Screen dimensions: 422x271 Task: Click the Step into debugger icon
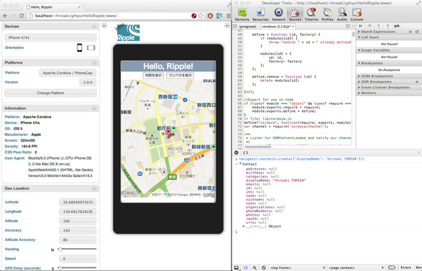coord(378,26)
